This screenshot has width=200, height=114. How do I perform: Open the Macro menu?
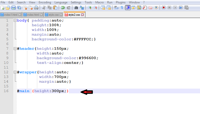point(99,2)
